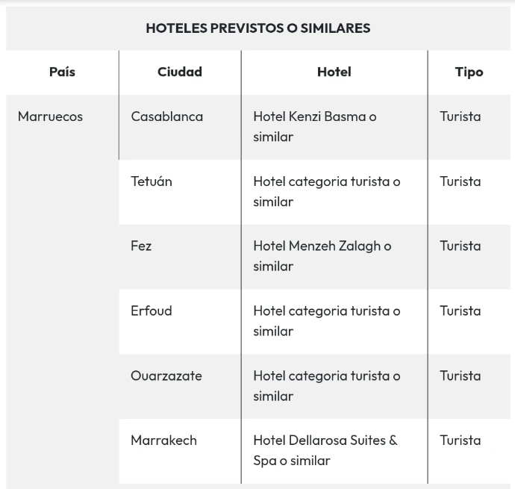Click the Ouarzazate city cell

(166, 376)
